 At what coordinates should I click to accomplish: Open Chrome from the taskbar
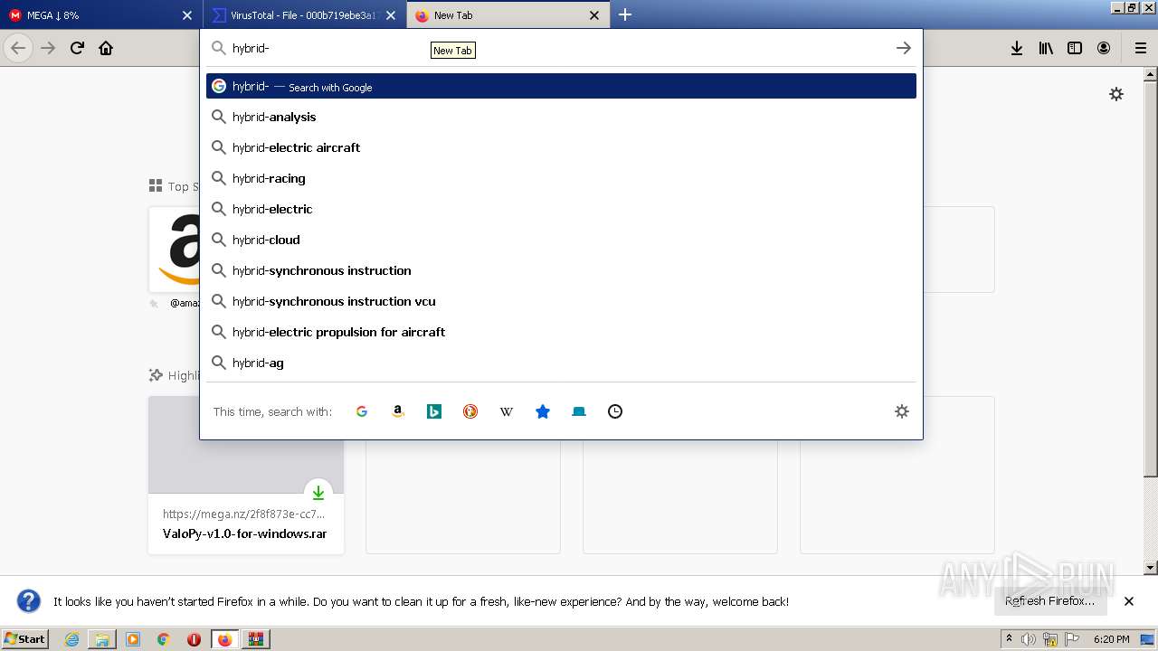[x=164, y=639]
